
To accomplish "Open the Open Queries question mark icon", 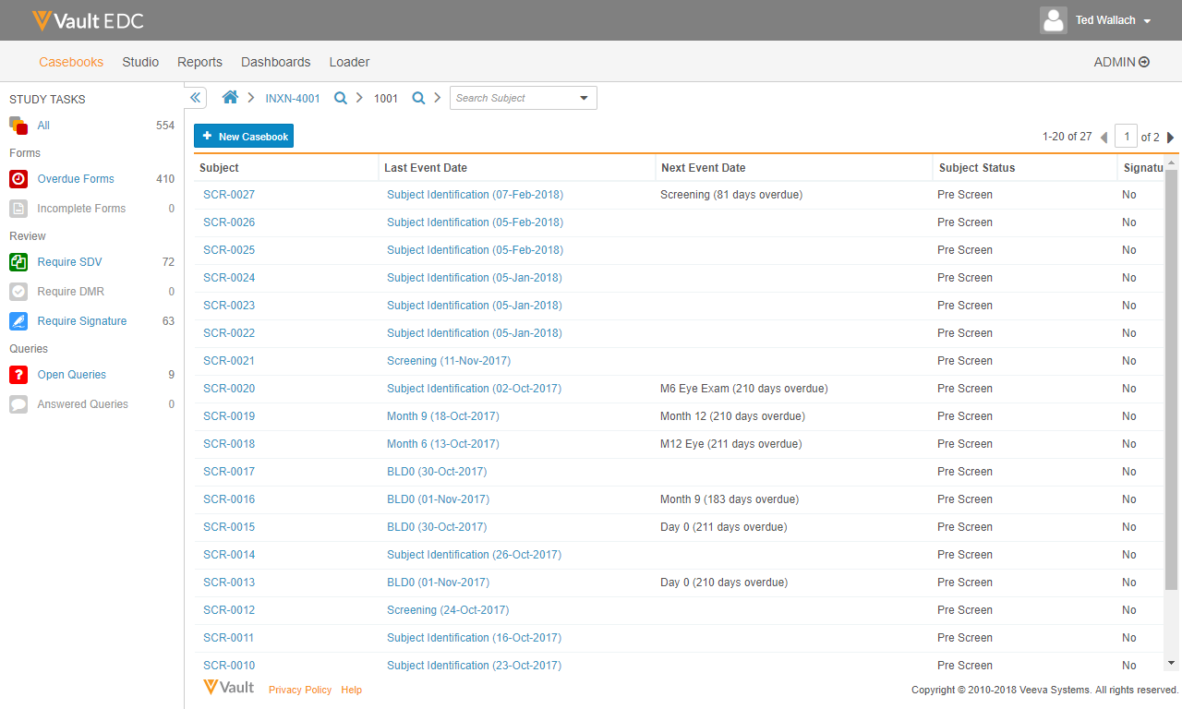I will pyautogui.click(x=18, y=375).
